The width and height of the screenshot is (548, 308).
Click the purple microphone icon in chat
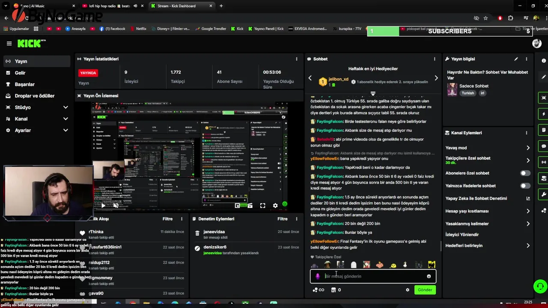[317, 276]
